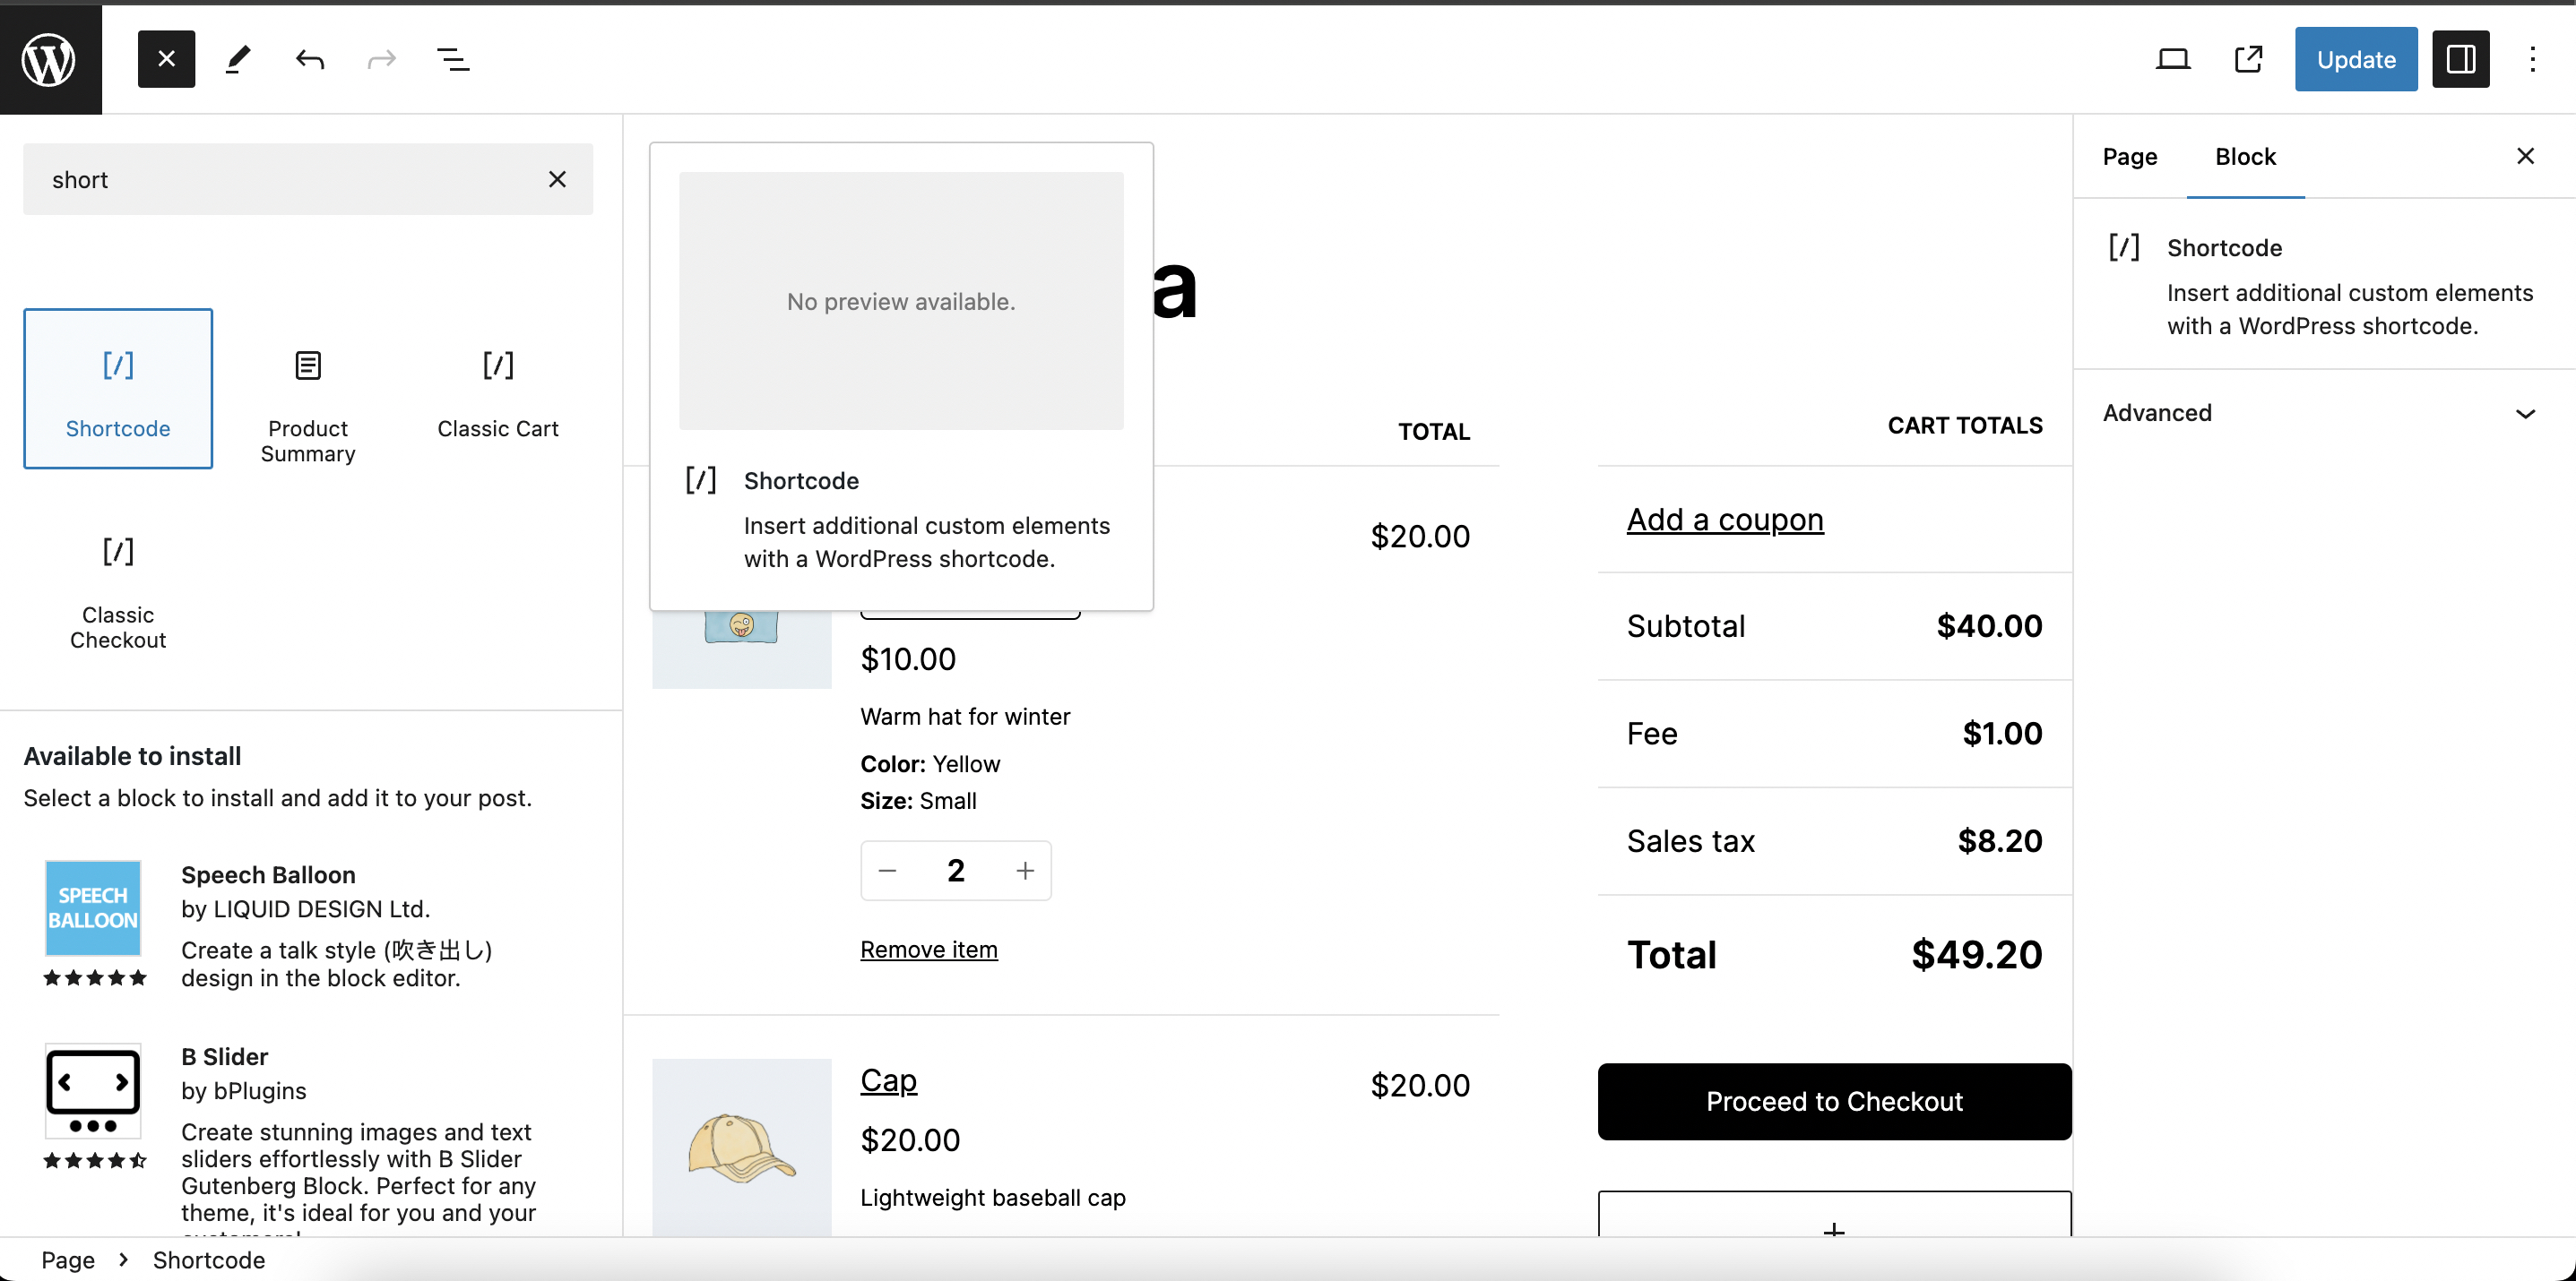
Task: Toggle the Settings sidebar panel button
Action: tap(2460, 59)
